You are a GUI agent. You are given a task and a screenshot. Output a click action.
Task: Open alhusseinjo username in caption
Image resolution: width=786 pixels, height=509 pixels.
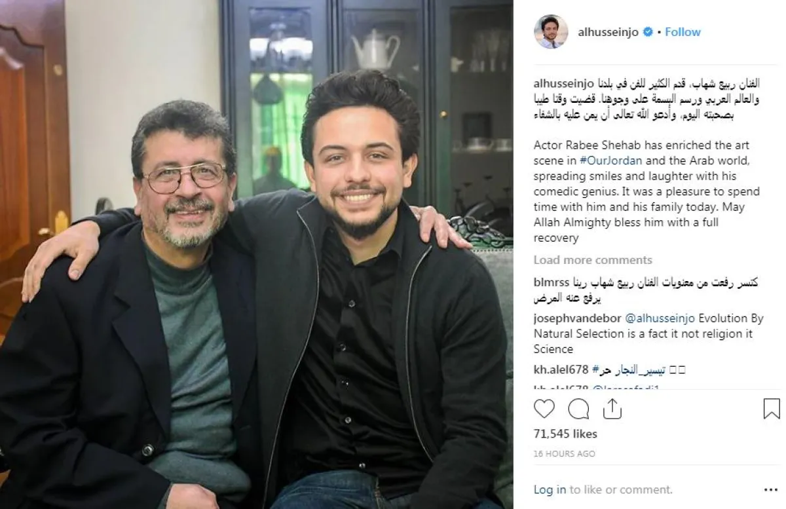pos(563,83)
